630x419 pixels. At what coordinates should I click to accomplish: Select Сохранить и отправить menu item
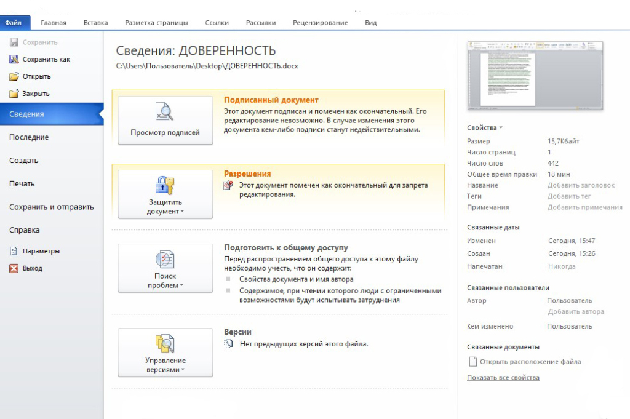click(x=51, y=207)
